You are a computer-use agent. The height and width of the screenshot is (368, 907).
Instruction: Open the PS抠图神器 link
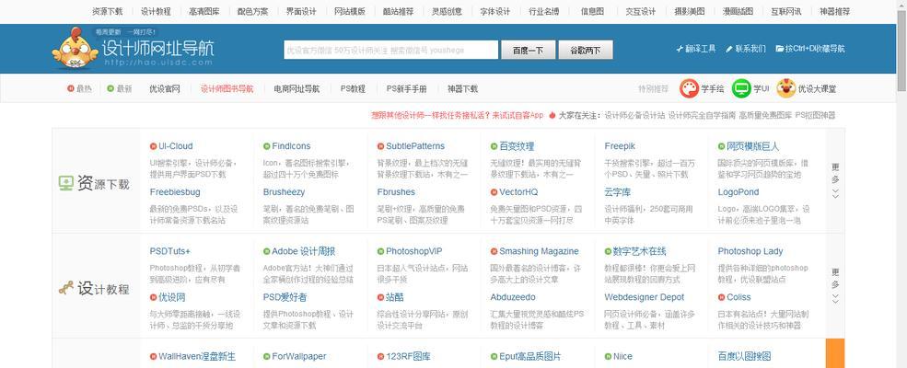[815, 115]
